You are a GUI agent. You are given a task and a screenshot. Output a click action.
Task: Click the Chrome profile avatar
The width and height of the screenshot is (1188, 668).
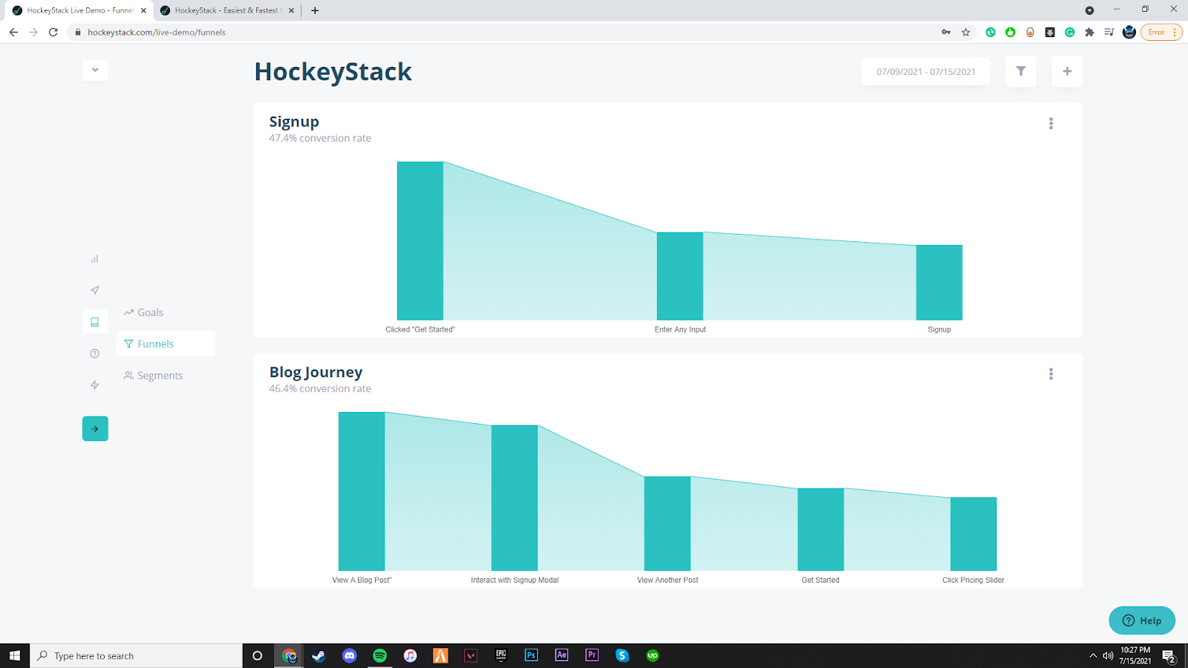[x=1129, y=32]
